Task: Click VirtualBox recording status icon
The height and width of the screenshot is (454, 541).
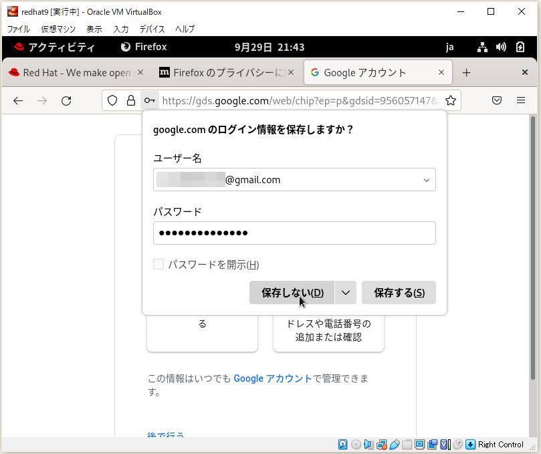Action: (x=432, y=445)
